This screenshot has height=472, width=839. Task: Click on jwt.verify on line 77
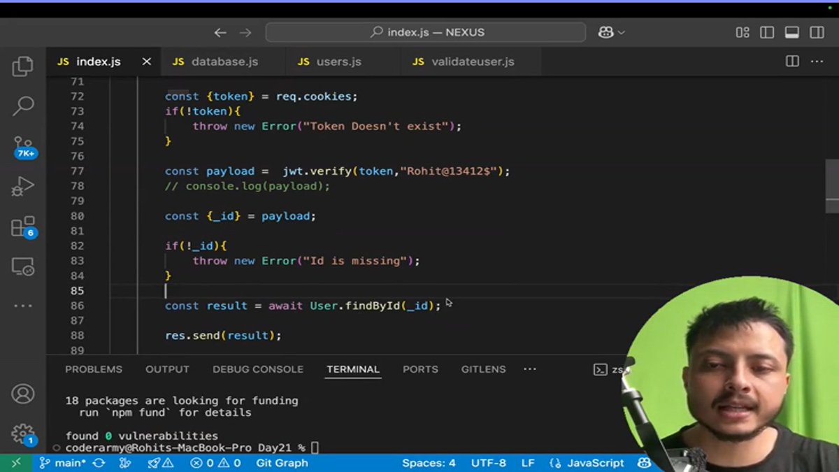tap(318, 171)
